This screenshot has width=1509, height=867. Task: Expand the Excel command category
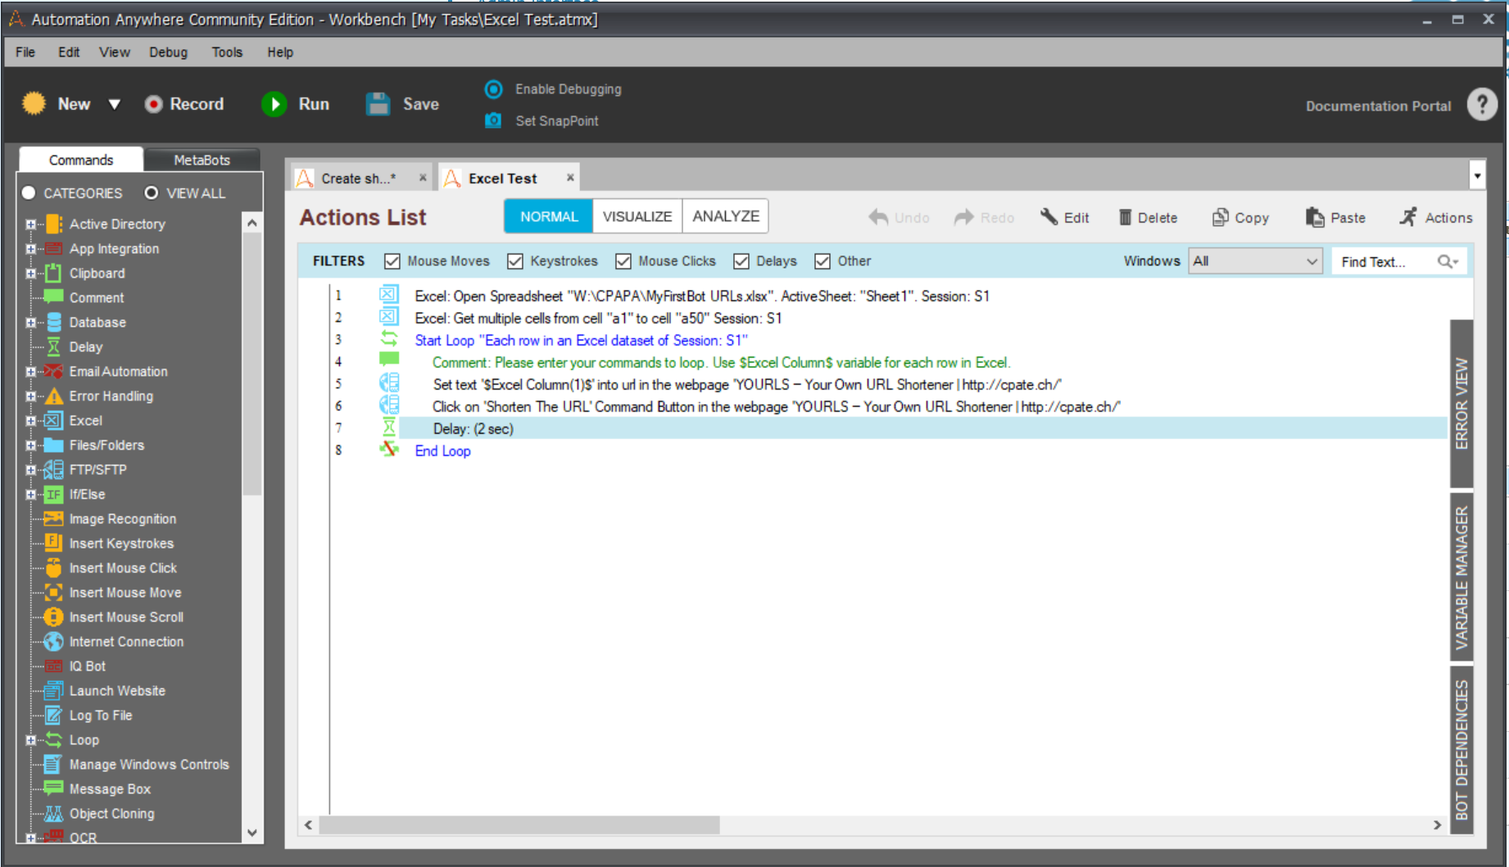tap(30, 421)
